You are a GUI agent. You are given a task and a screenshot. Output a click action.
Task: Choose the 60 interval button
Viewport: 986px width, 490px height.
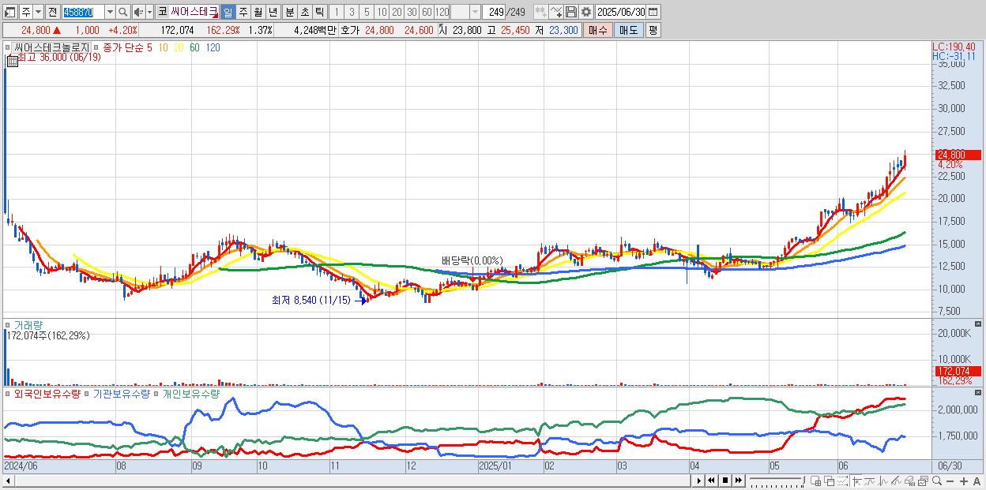[427, 12]
